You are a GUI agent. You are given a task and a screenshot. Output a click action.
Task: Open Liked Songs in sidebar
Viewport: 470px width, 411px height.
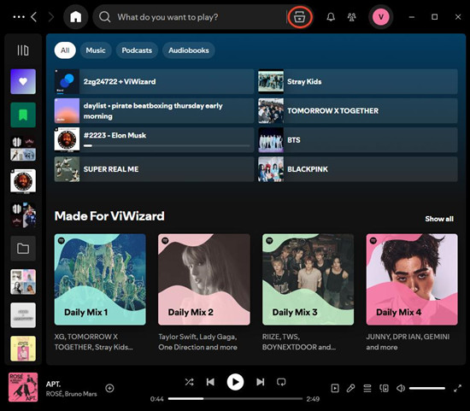23,81
